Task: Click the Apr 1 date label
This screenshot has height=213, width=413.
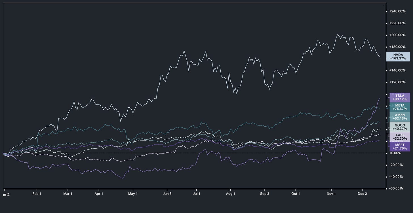Action: coord(99,194)
